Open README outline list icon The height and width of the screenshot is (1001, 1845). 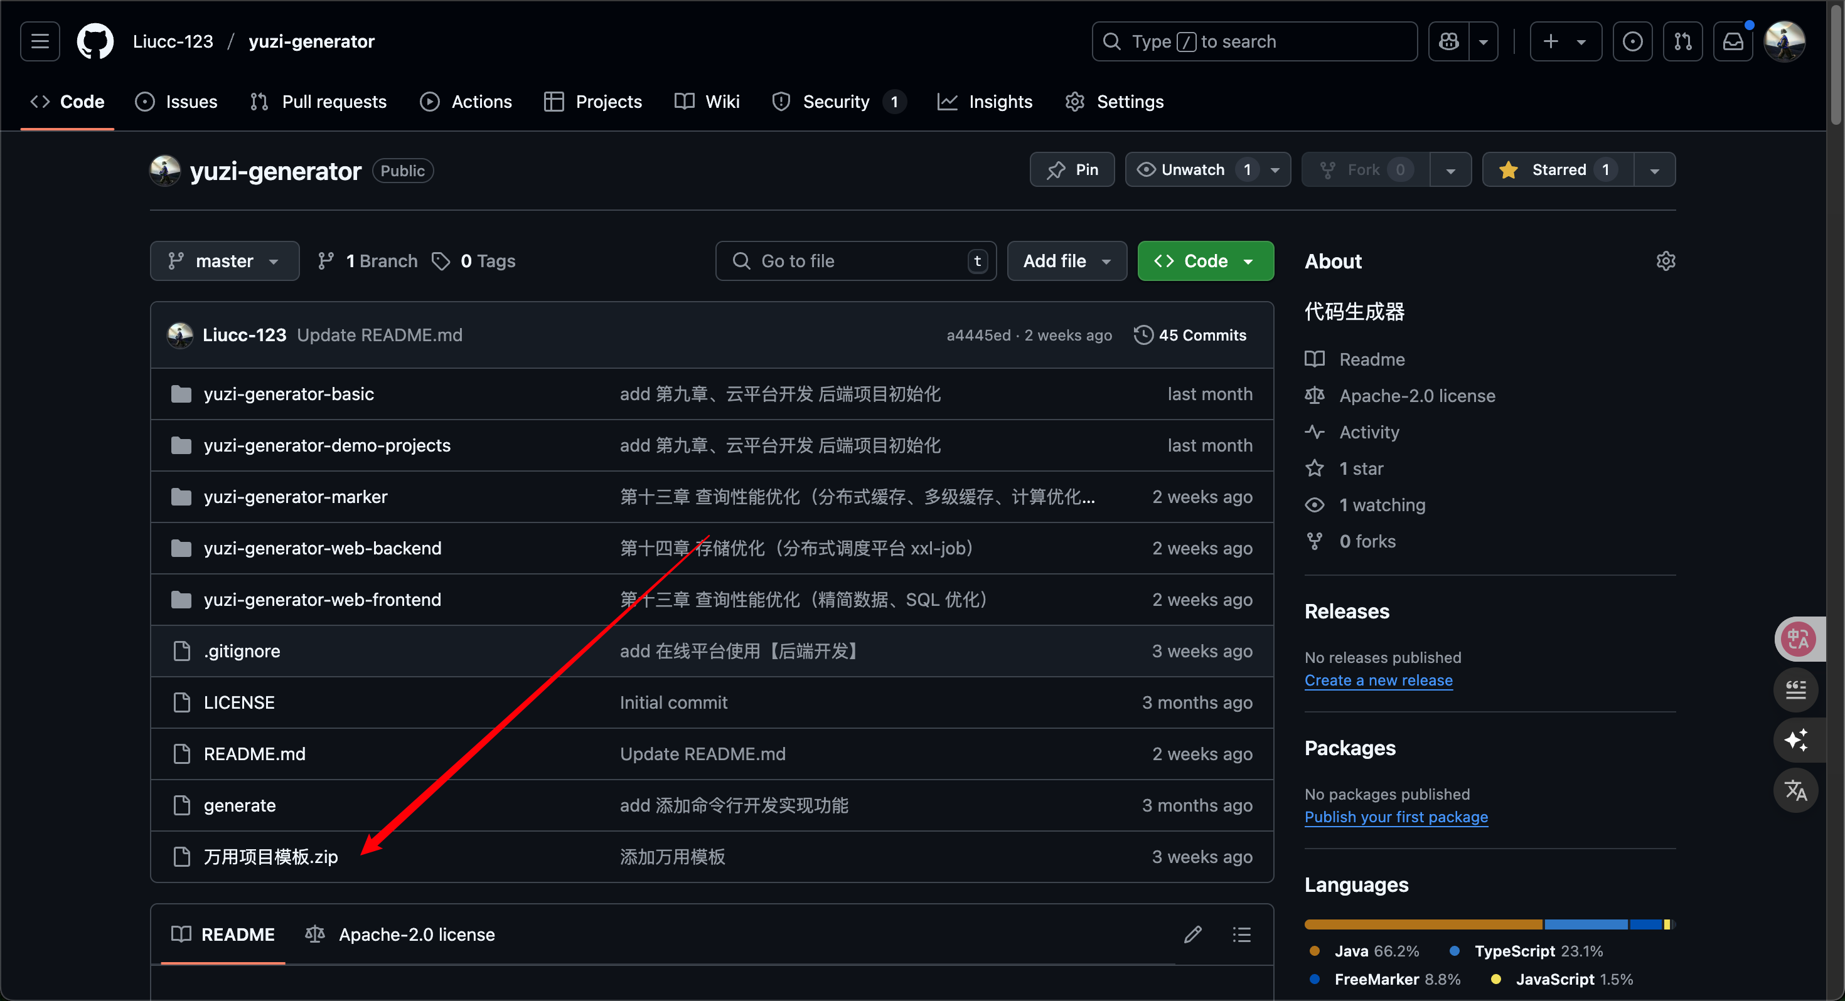point(1241,935)
